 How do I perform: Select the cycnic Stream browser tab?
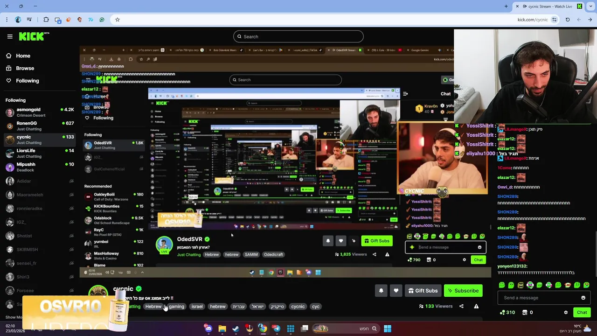coord(548,6)
